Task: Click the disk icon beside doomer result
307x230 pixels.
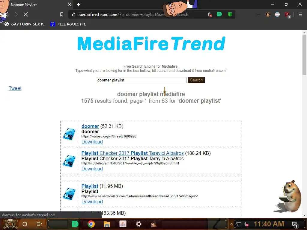Action: [69, 134]
